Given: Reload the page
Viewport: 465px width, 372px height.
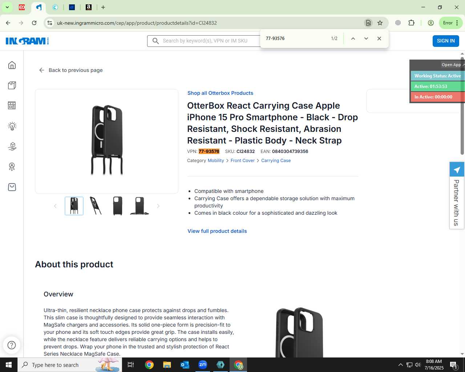Looking at the screenshot, I should click(34, 23).
